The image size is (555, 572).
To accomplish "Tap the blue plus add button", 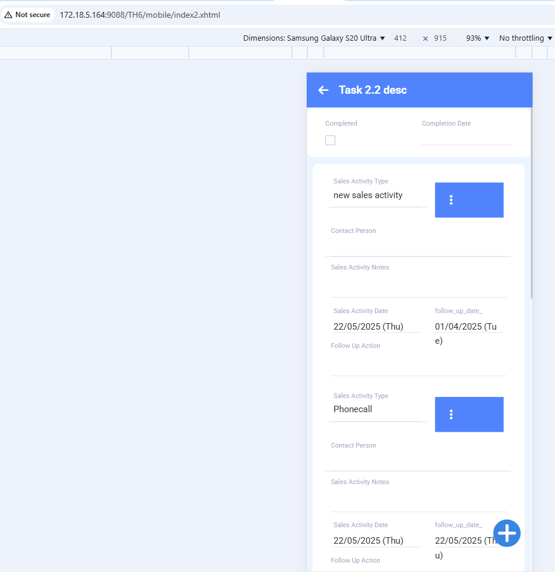I will point(507,533).
